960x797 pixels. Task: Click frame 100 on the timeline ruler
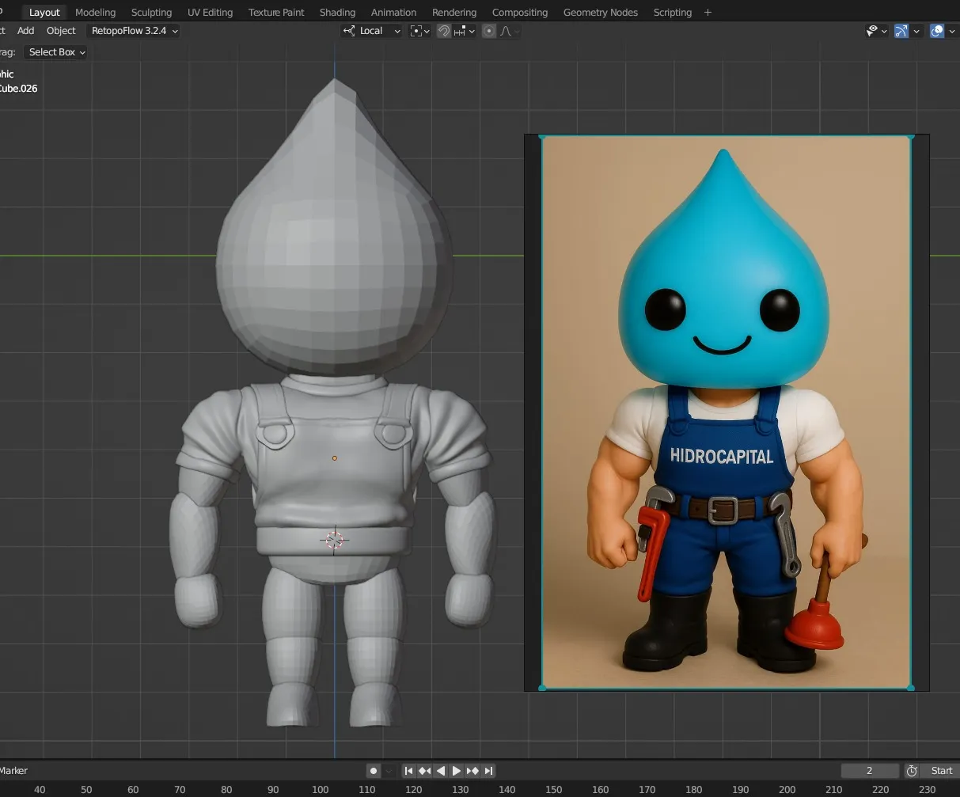(320, 790)
